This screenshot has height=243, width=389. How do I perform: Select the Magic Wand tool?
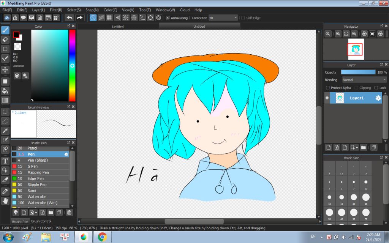pyautogui.click(x=5, y=131)
